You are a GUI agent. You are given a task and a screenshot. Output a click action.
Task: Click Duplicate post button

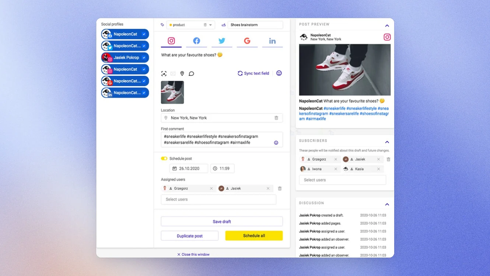[x=190, y=236]
